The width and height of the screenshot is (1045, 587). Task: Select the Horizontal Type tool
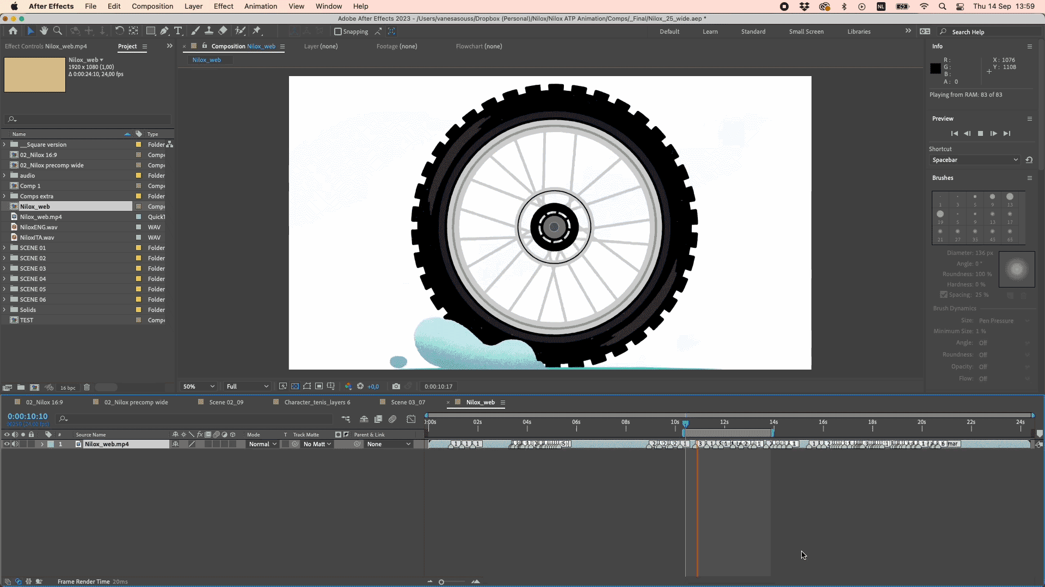(x=178, y=31)
